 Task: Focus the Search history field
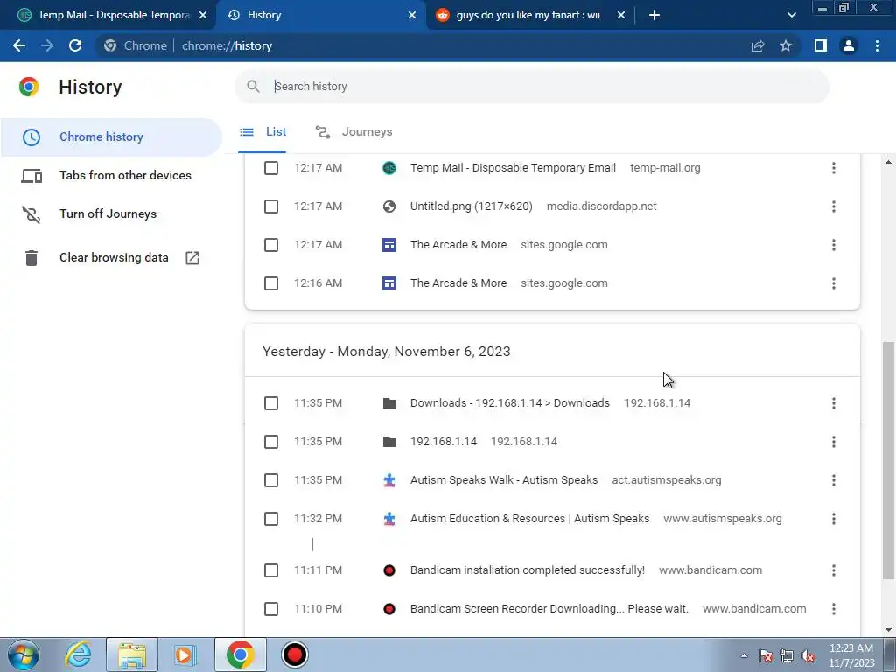click(531, 87)
